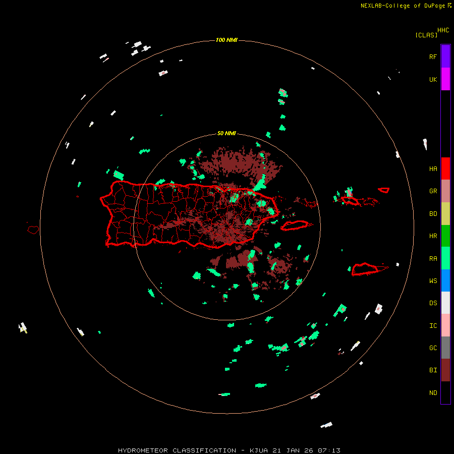Click the KJUA station identifier
The image size is (454, 454).
pyautogui.click(x=259, y=450)
